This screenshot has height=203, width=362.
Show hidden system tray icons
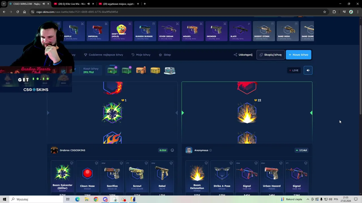308,199
